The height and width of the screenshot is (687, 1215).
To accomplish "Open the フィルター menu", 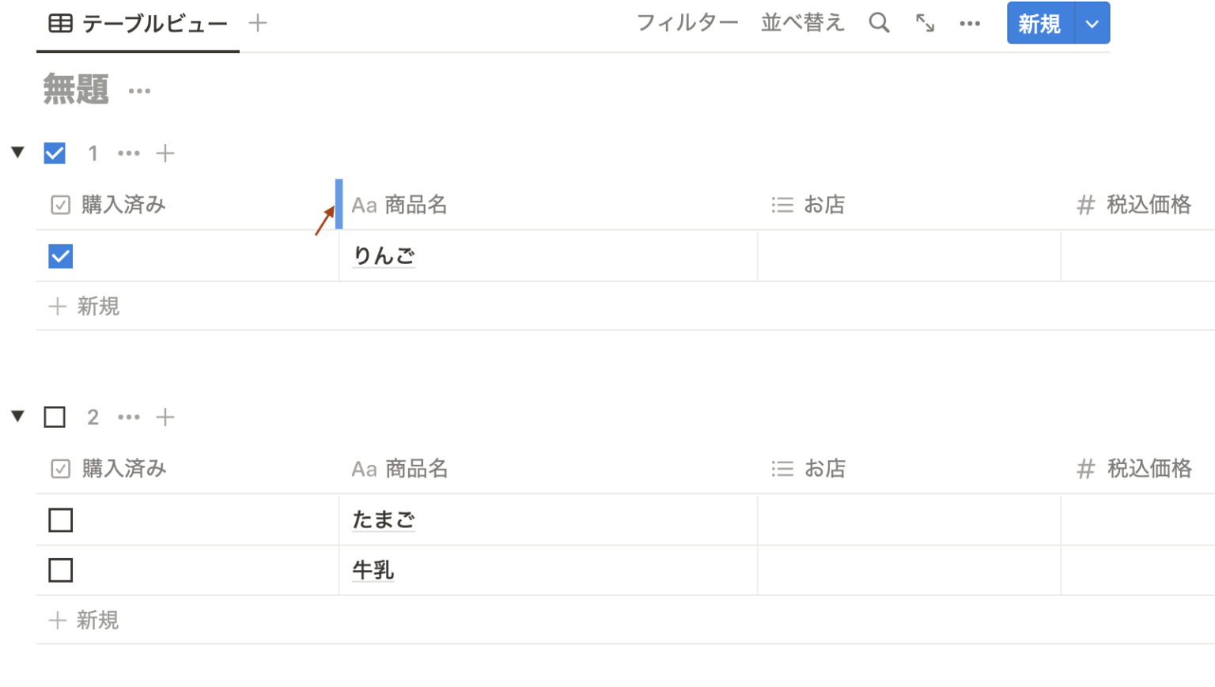I will 687,23.
